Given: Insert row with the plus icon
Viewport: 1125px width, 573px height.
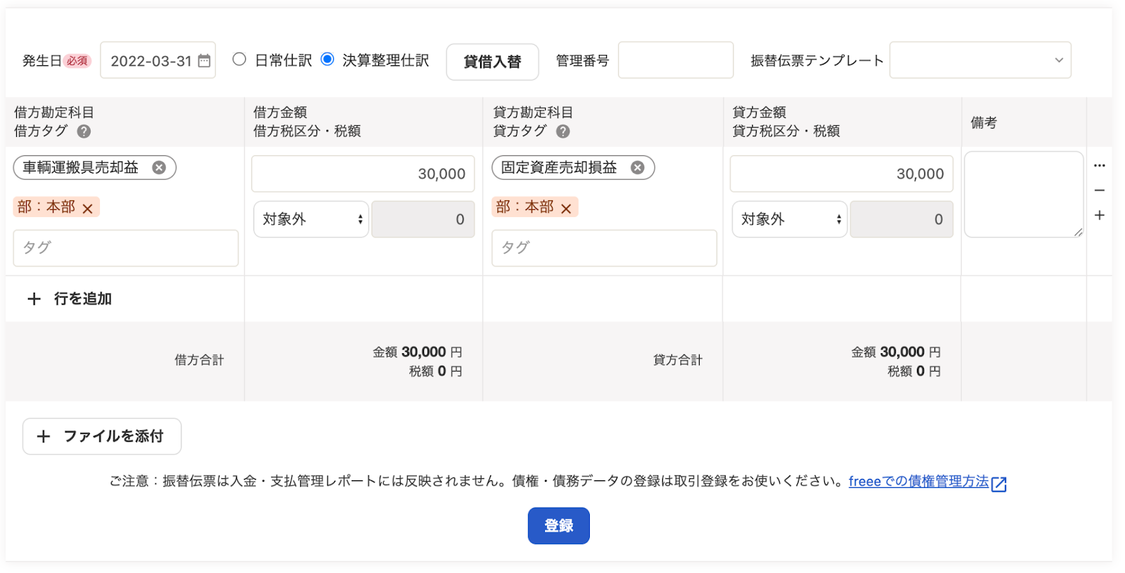Looking at the screenshot, I should click(1100, 216).
